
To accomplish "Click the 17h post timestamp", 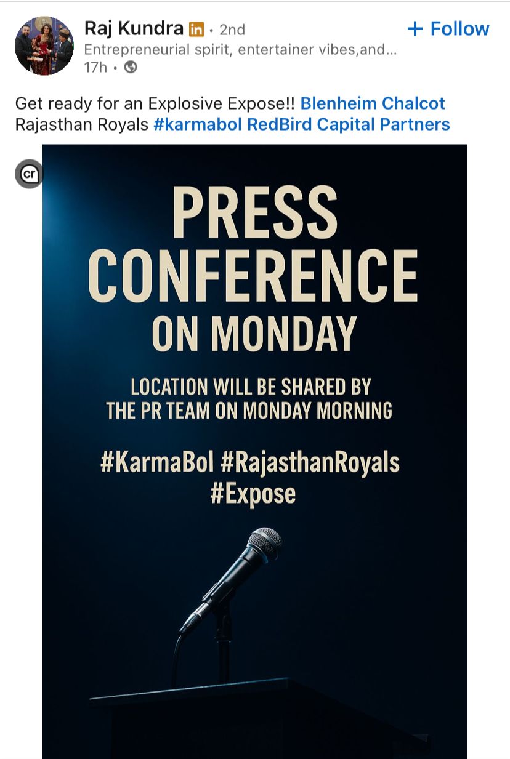I will coord(95,67).
